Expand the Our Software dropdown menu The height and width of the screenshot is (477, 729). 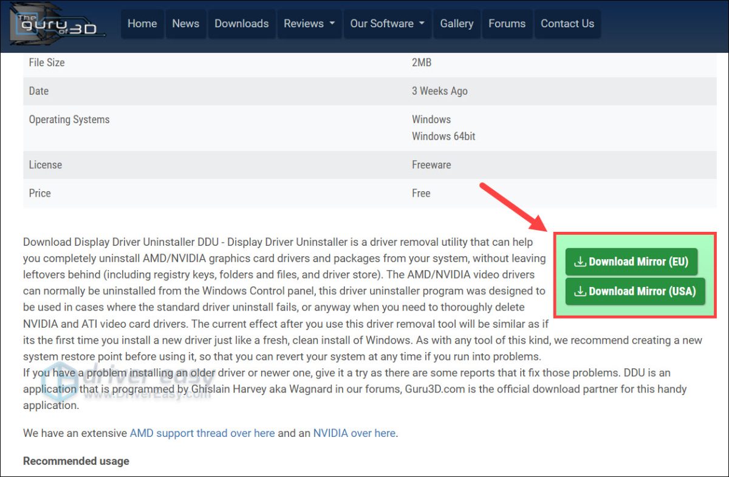click(x=387, y=24)
